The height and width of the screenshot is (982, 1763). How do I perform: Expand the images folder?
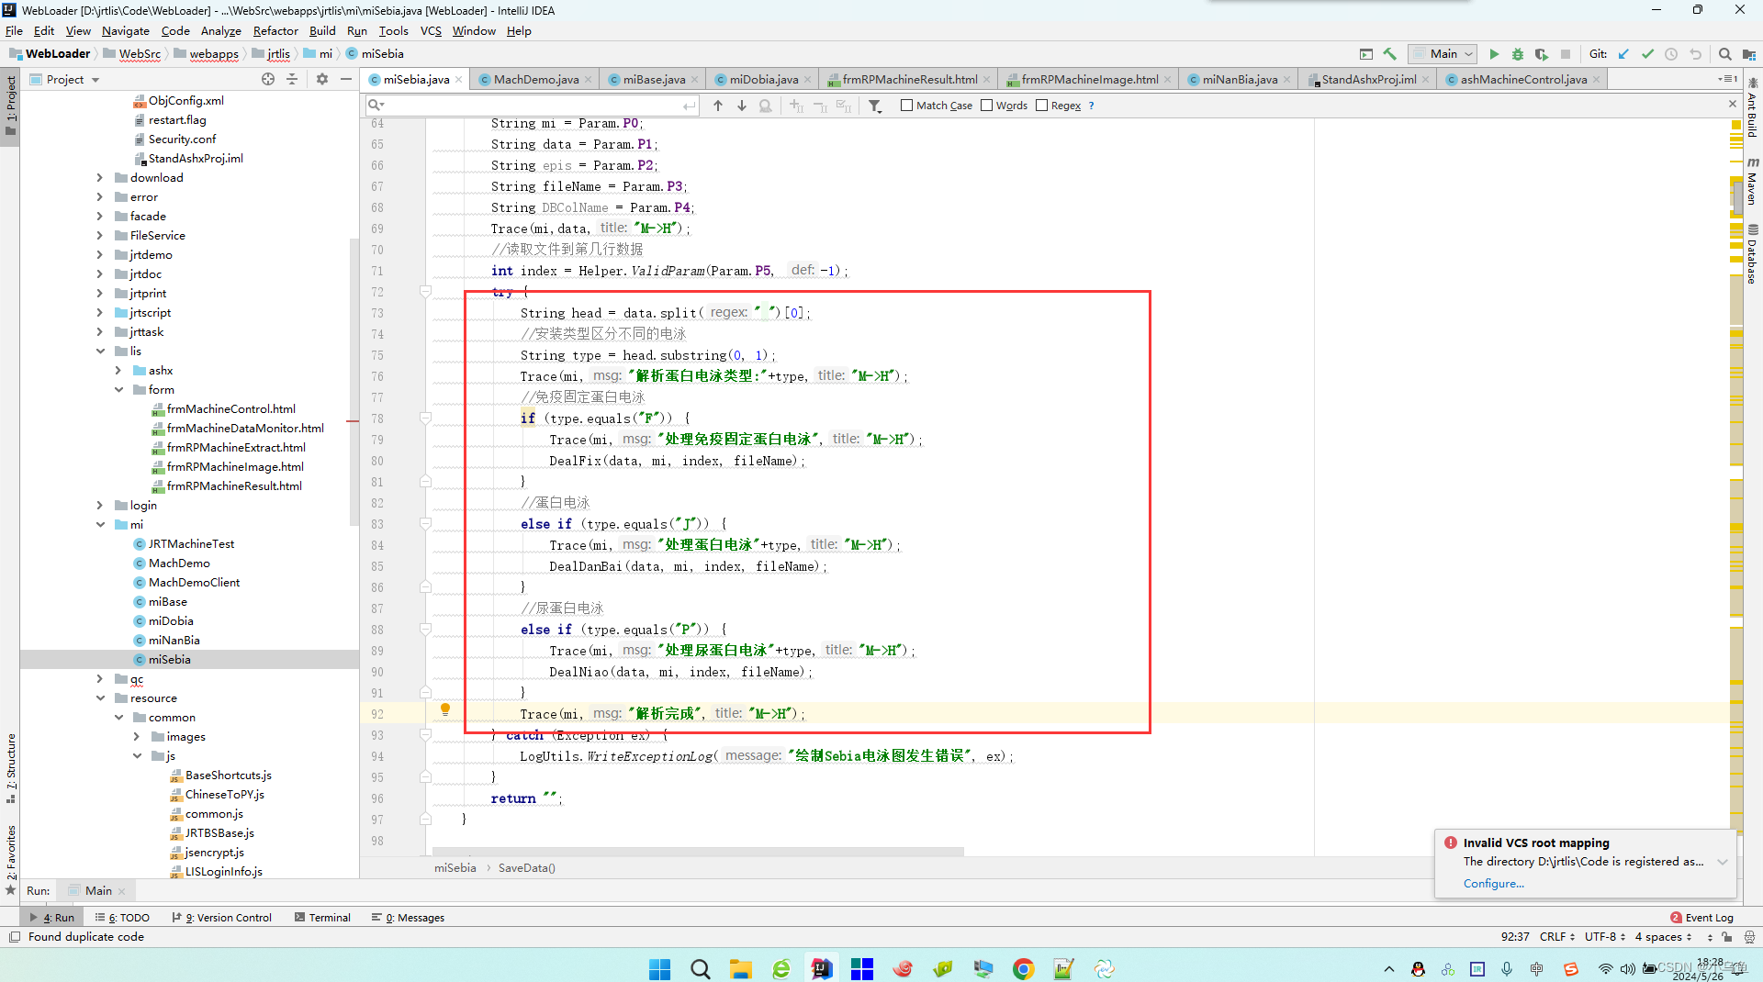136,737
